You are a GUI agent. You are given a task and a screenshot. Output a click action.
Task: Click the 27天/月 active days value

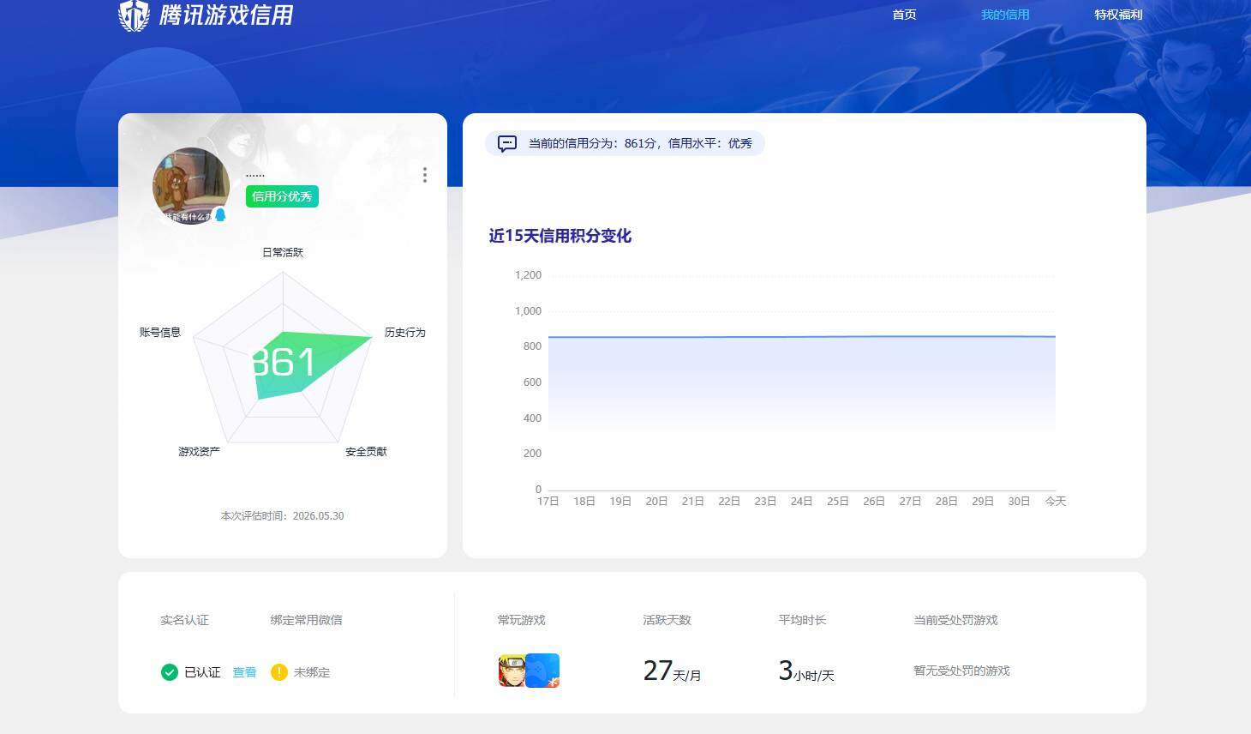672,671
